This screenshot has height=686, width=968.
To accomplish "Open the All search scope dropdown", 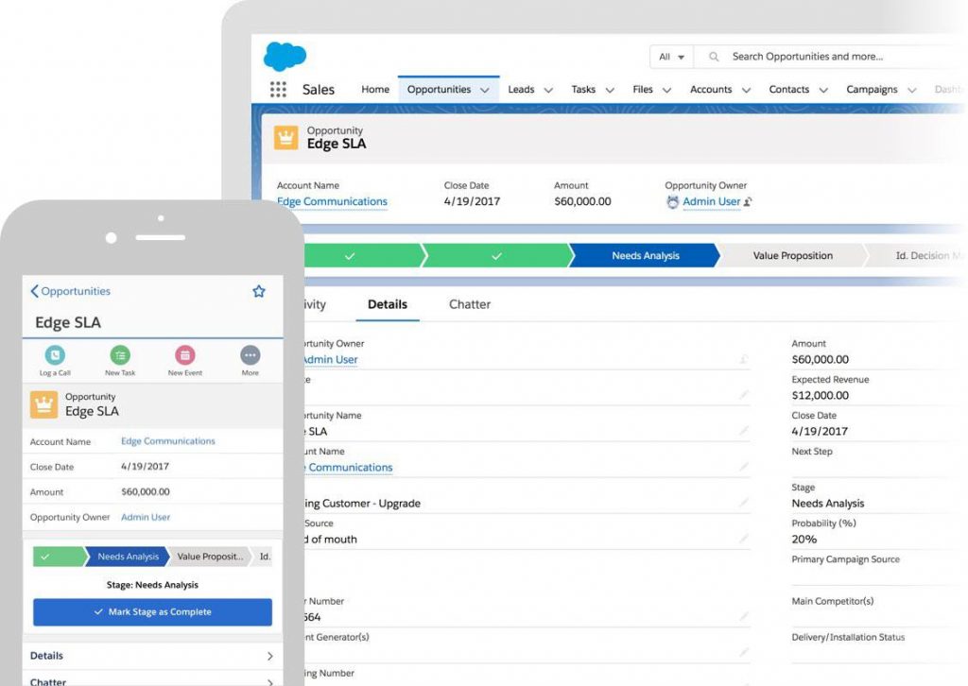I will pos(669,57).
